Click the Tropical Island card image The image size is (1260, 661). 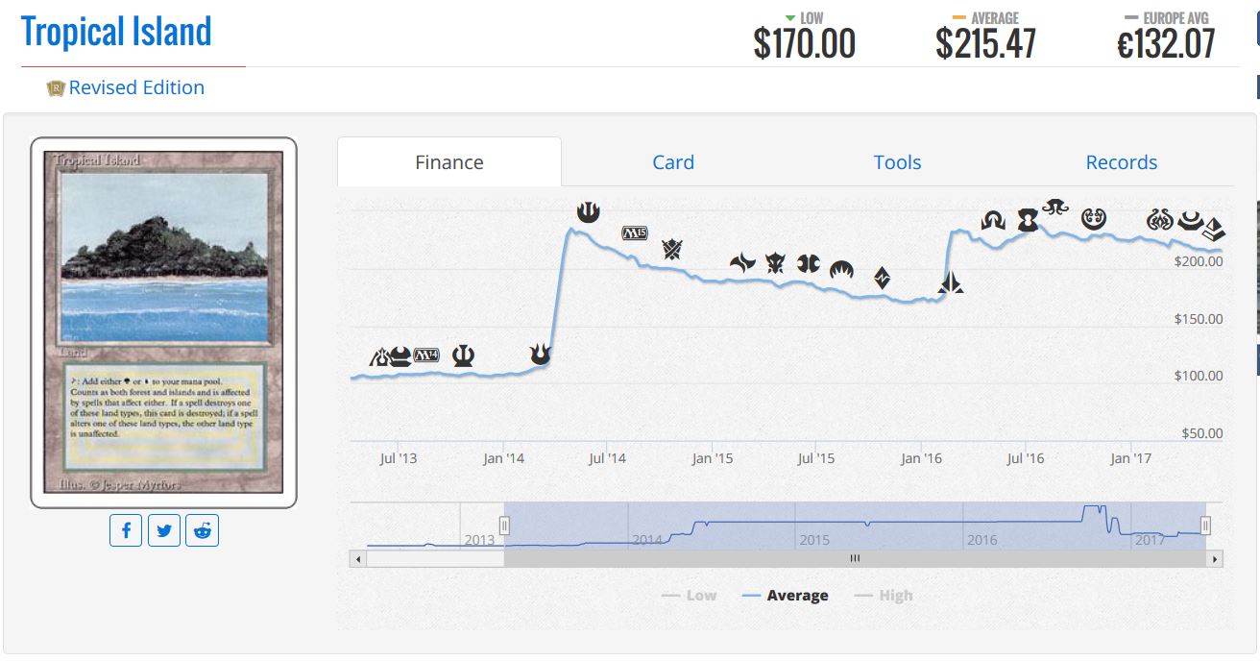pos(163,322)
